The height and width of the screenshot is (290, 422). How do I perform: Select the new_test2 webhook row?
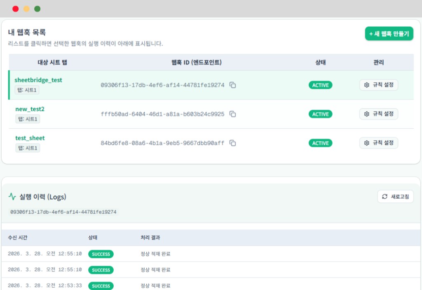point(211,114)
